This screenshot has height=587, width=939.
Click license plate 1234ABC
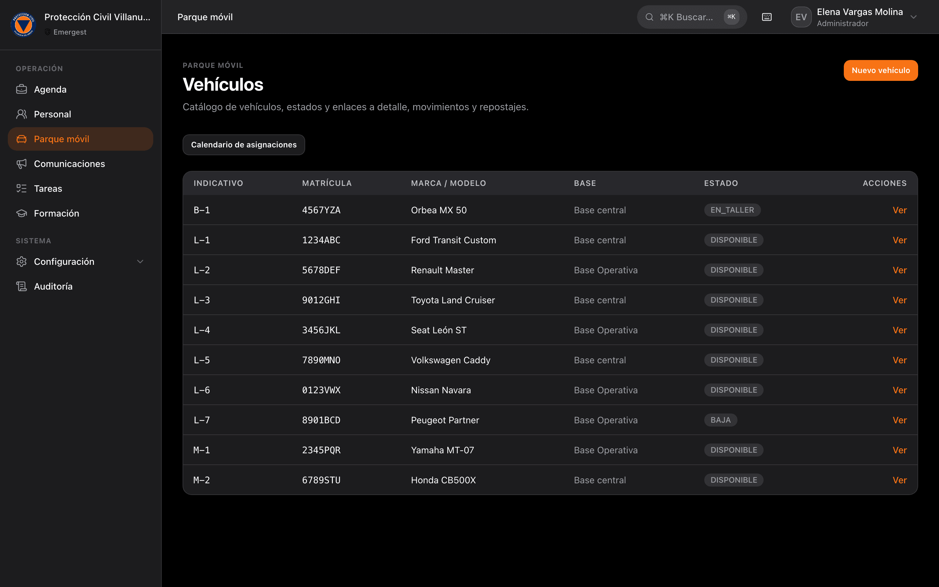(x=321, y=240)
